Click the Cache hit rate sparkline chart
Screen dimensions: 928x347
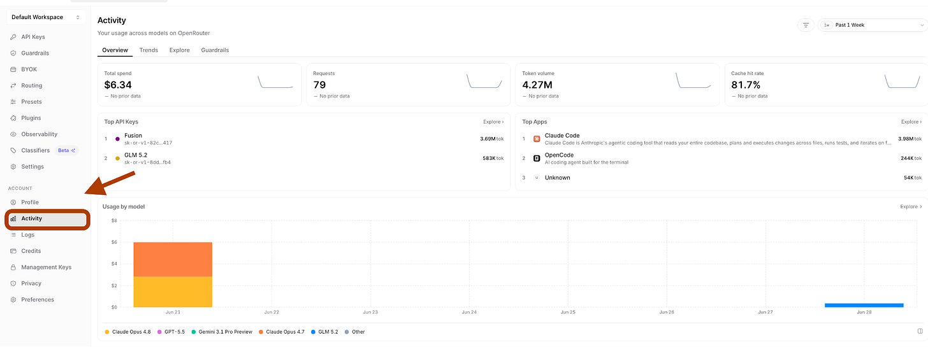click(903, 81)
